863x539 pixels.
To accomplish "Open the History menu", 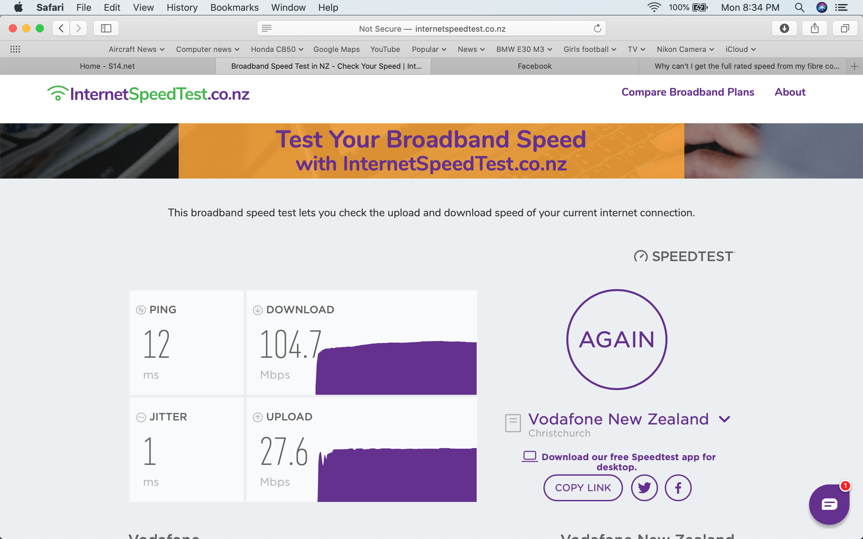I will tap(182, 7).
